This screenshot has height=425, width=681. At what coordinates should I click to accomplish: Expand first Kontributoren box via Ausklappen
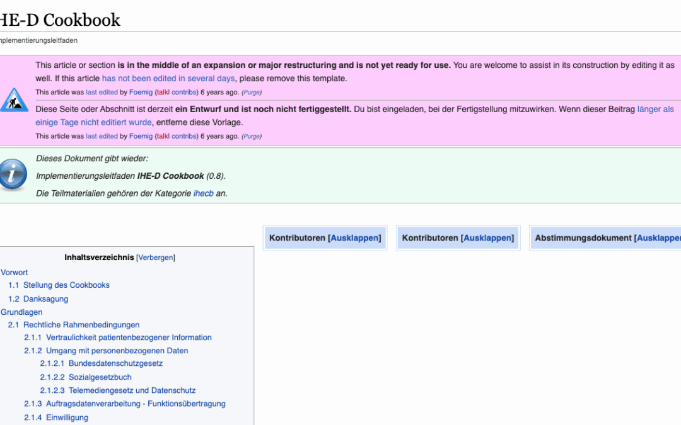[x=354, y=238]
